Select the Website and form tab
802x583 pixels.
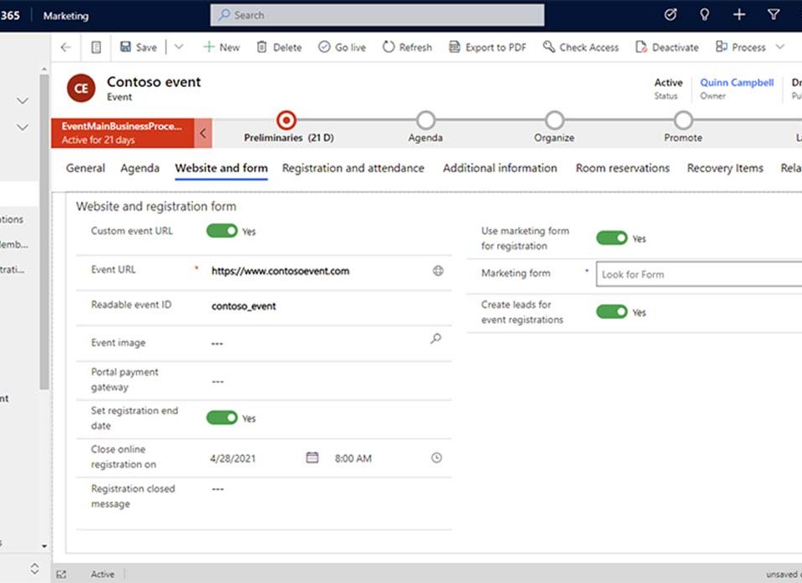221,168
